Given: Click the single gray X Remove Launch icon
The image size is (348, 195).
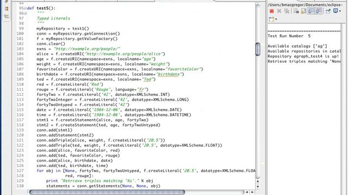Looking at the screenshot, I should coord(279,11).
